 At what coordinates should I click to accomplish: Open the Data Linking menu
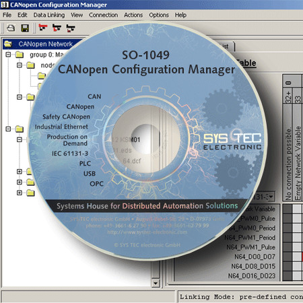(x=49, y=15)
